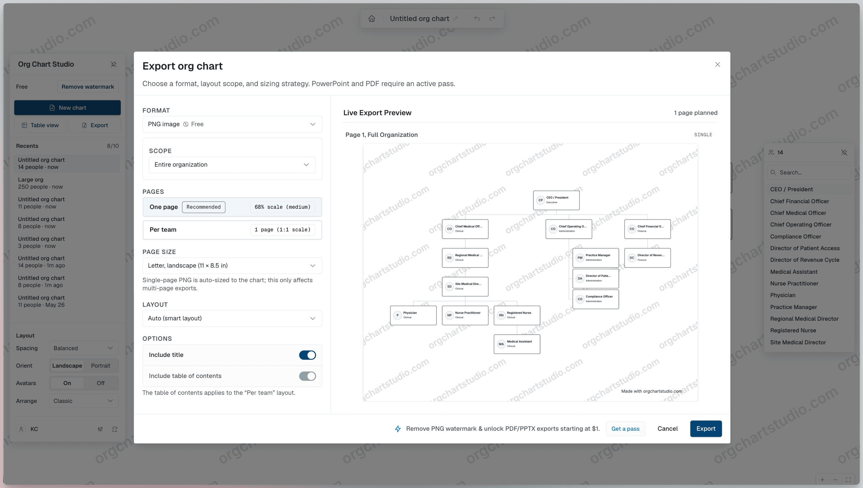Edit chart title with pencil icon
This screenshot has height=488, width=863.
(455, 19)
